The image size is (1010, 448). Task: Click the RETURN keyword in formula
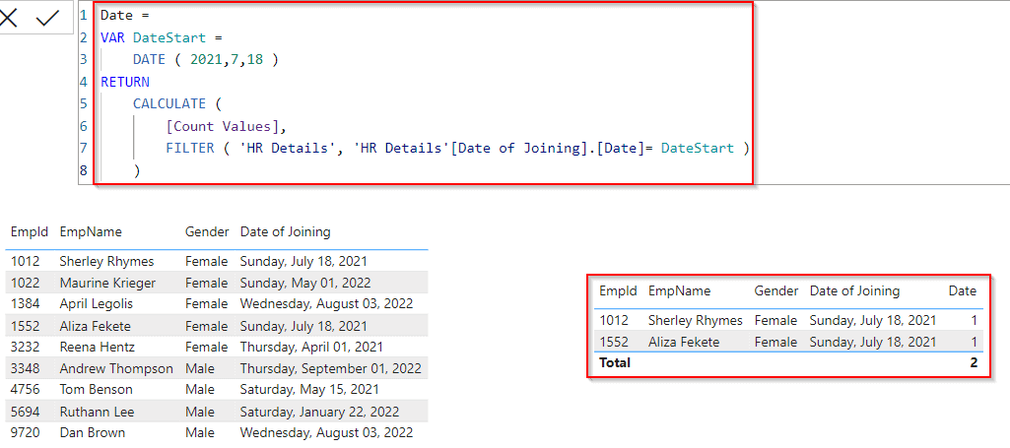point(125,82)
